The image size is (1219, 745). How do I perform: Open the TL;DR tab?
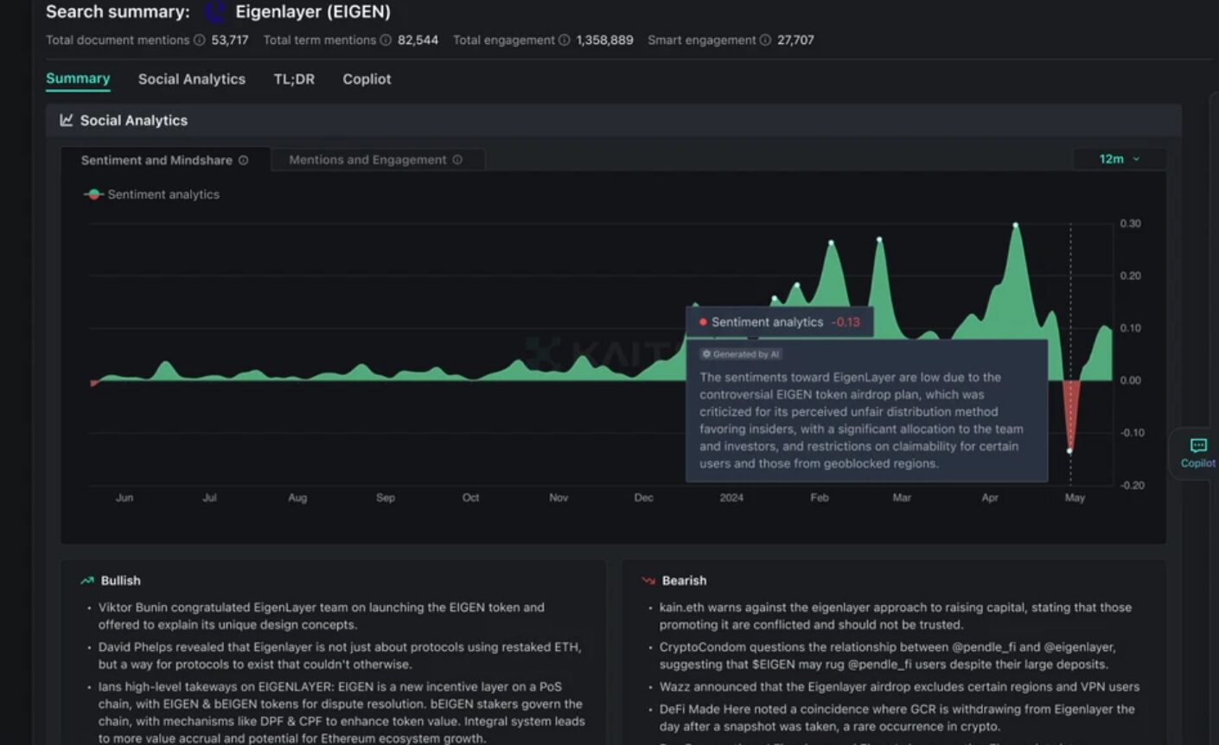(294, 79)
